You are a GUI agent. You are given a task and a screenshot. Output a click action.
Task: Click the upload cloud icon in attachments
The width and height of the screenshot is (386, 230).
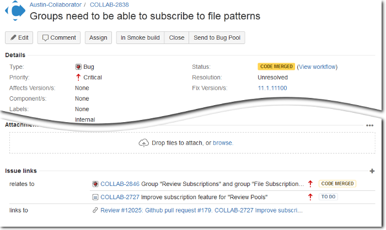(143, 143)
